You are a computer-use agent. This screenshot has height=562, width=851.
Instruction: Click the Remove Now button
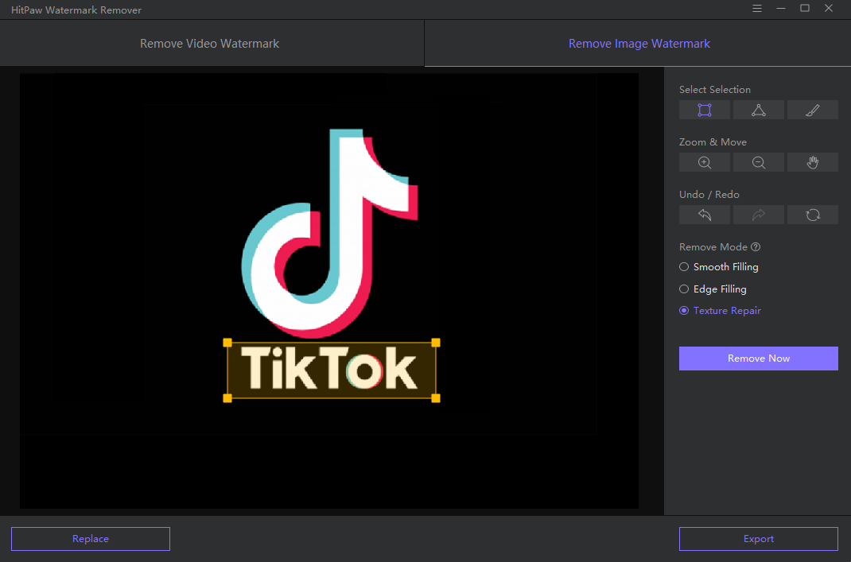tap(758, 359)
